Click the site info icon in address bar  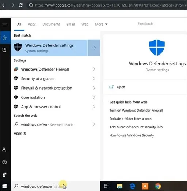click(31, 5)
